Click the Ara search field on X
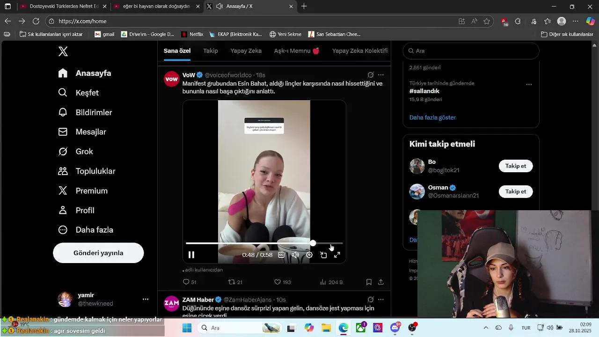The height and width of the screenshot is (337, 599). 471,51
